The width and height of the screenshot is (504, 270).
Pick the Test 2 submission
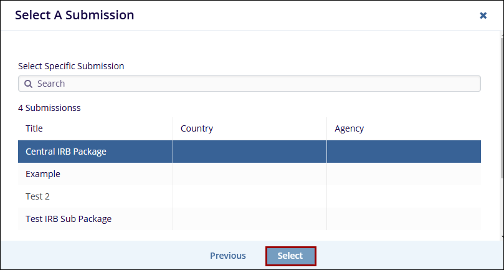pyautogui.click(x=37, y=196)
